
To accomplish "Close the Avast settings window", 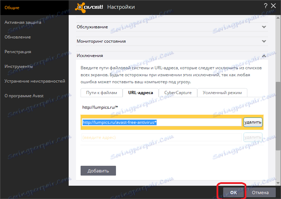I will point(273,6).
